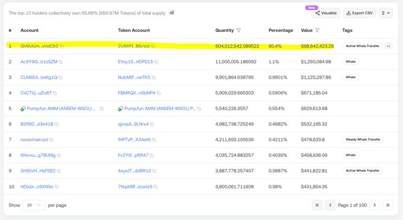Open the column options menu
Viewport: 403px width, 220px height.
[386, 13]
